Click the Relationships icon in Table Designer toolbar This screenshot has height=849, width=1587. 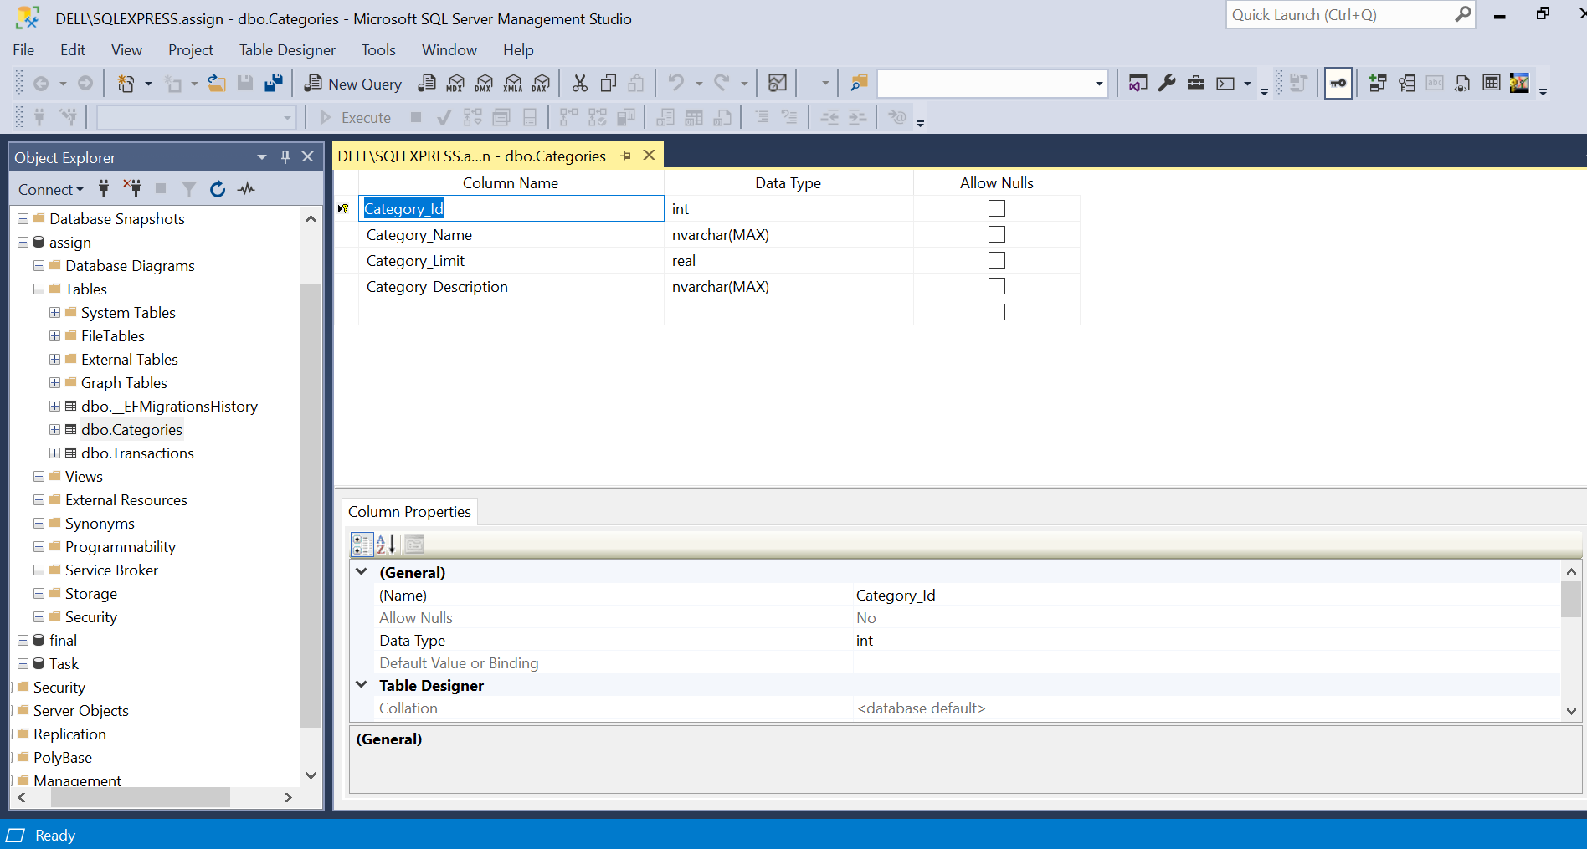(1378, 84)
